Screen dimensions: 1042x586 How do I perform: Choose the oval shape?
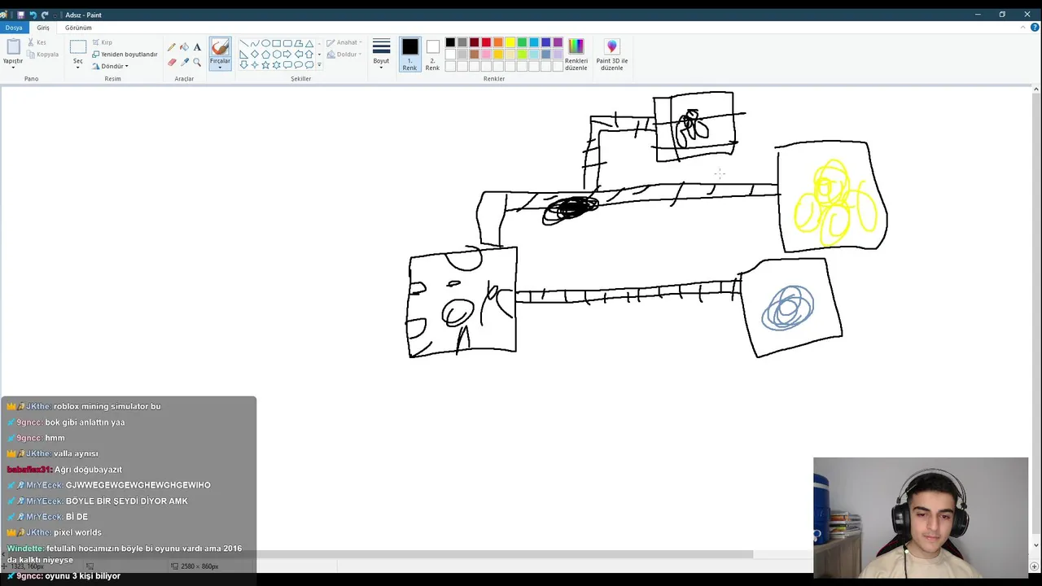(x=265, y=43)
